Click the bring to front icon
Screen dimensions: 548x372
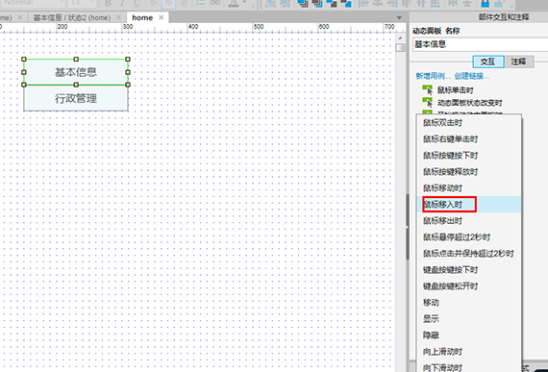[302, 4]
